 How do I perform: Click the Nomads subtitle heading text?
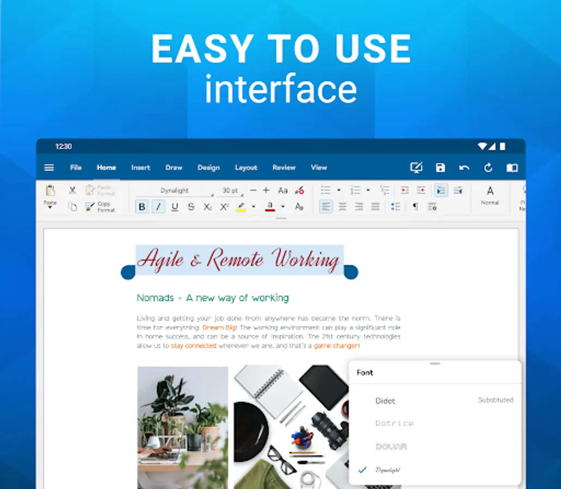pyautogui.click(x=213, y=298)
